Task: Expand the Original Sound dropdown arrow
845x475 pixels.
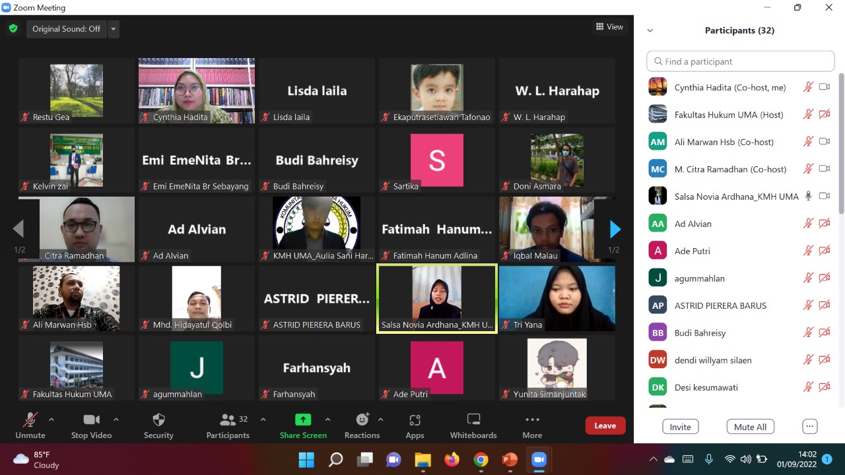Action: pyautogui.click(x=114, y=29)
